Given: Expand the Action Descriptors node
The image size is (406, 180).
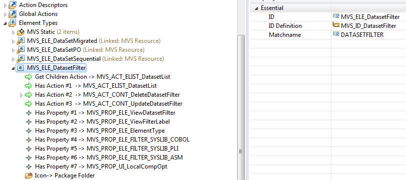Looking at the screenshot, I should (6, 5).
